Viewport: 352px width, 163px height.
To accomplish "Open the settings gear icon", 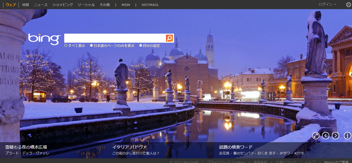I will point(348,5).
